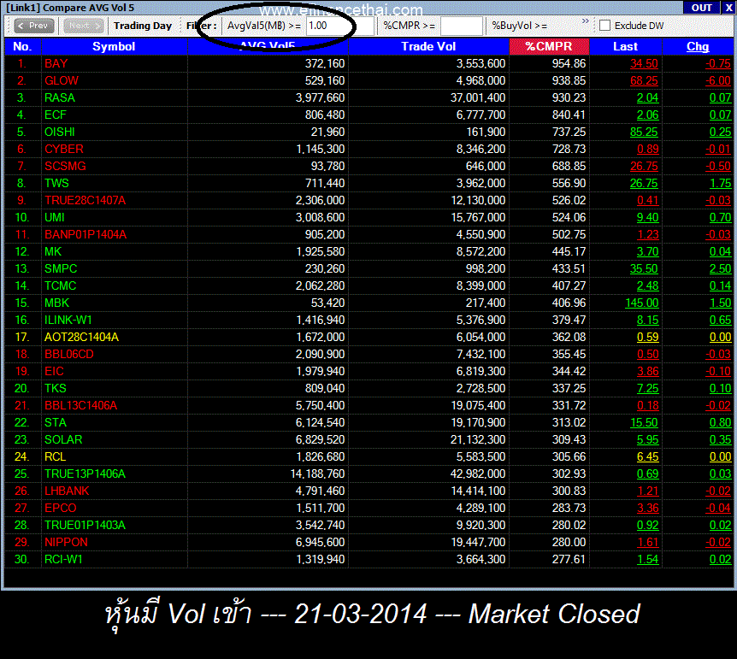Select the TRUE13P1406A symbol

coord(85,474)
